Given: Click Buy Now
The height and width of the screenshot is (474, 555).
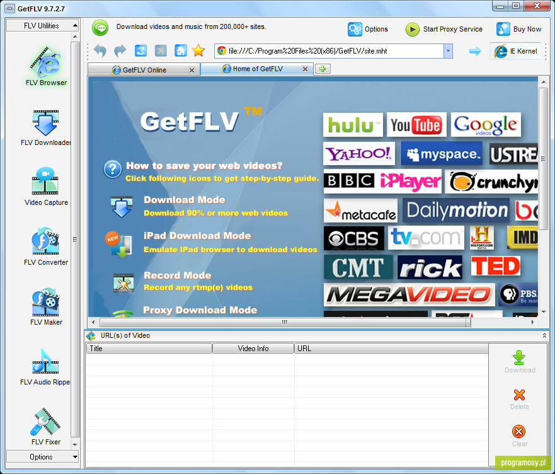Looking at the screenshot, I should pyautogui.click(x=519, y=29).
